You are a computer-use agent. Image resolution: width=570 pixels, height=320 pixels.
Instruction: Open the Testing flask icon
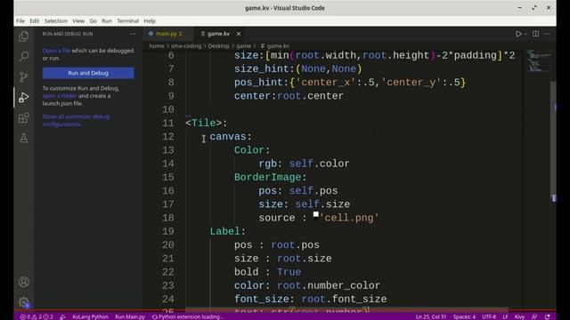click(24, 138)
